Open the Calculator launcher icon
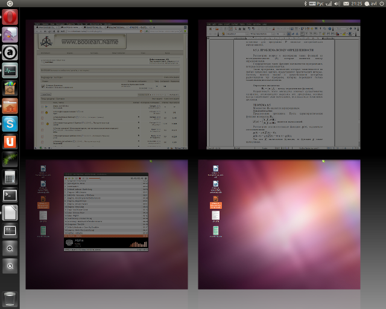This screenshot has height=309, width=386. [x=10, y=177]
